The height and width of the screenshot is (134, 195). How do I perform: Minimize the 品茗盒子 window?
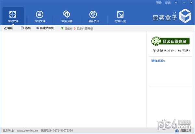click(184, 3)
